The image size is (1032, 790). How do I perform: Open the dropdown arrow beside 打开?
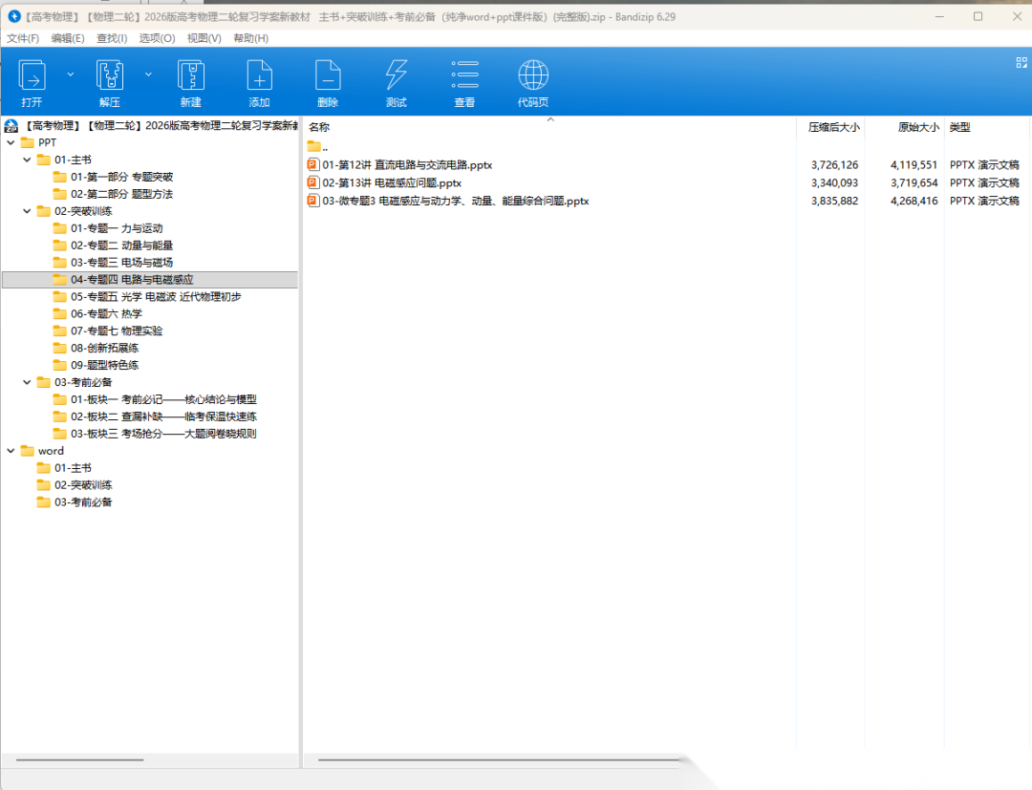(70, 74)
